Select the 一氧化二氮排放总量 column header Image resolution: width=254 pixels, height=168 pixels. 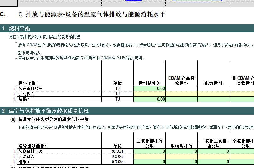click(x=213, y=144)
